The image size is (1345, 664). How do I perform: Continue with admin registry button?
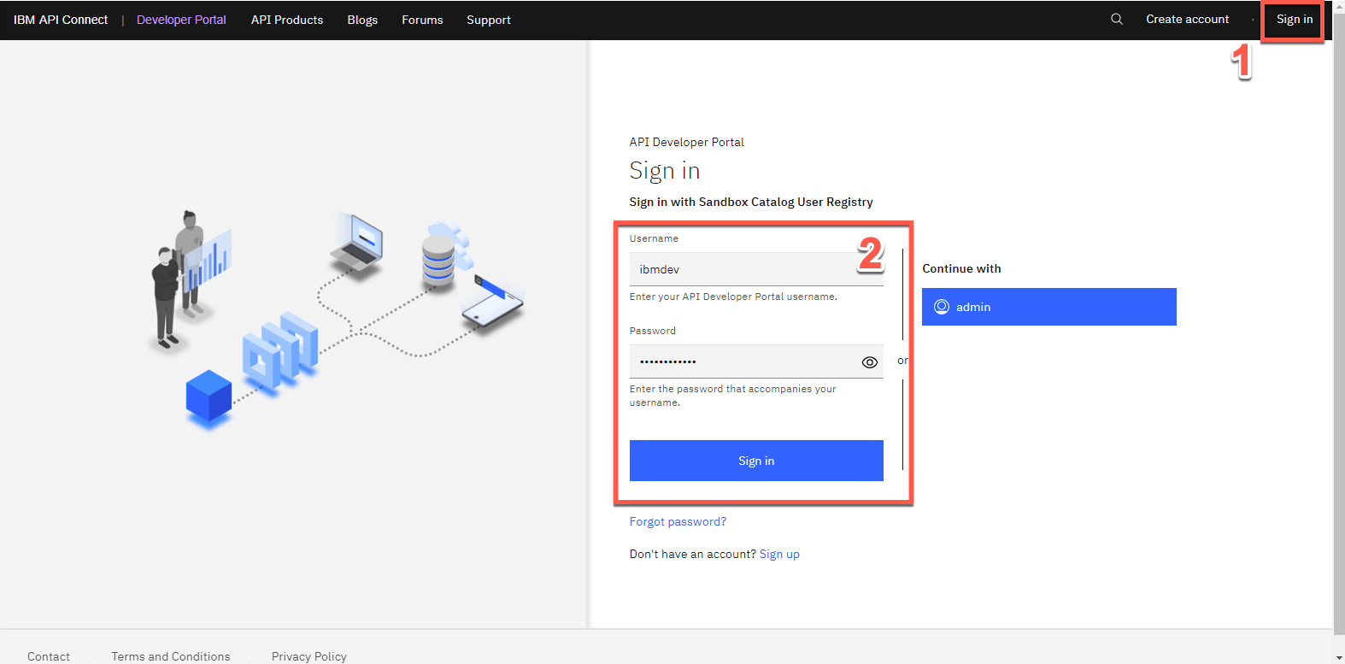point(1048,307)
